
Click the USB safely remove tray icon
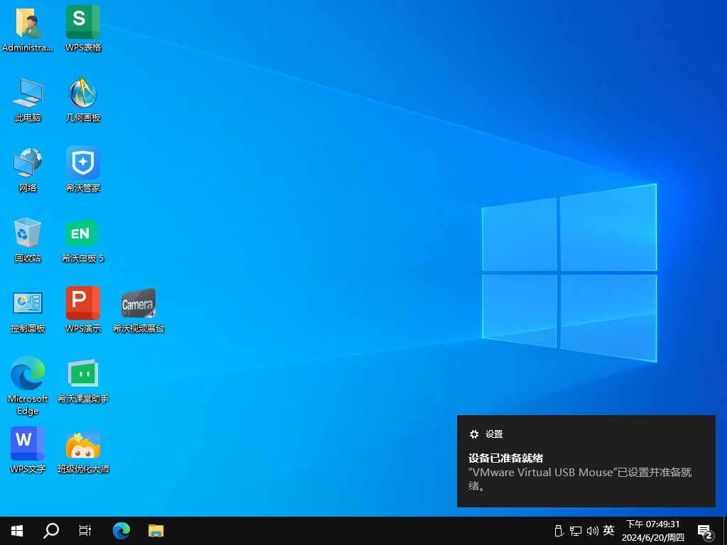(x=559, y=531)
